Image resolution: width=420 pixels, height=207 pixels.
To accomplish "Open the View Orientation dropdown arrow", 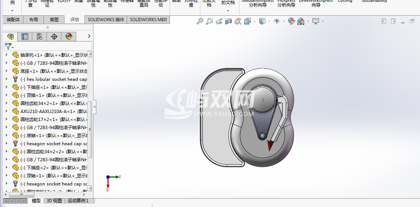I will (254, 22).
